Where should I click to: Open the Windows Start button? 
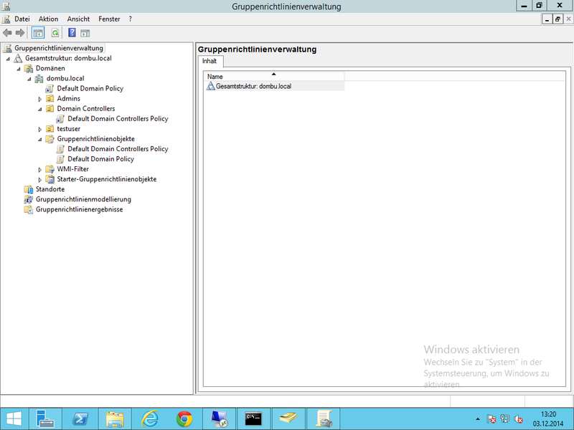coord(14,419)
